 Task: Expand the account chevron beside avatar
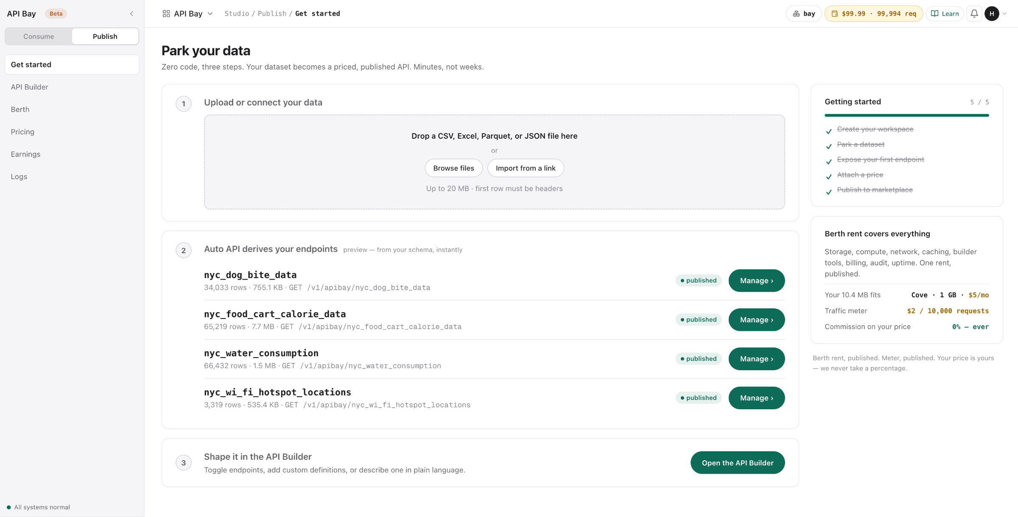[1004, 14]
